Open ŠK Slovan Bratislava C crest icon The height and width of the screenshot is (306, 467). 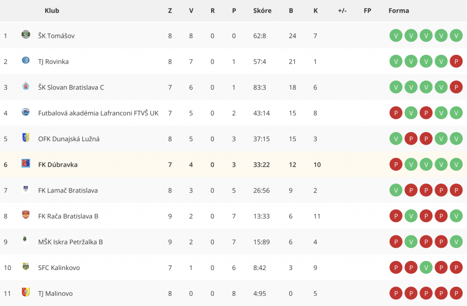click(x=26, y=86)
